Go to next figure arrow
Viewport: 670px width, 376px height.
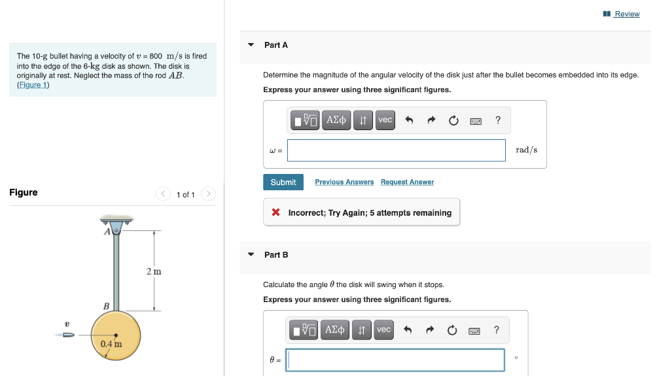pos(208,194)
